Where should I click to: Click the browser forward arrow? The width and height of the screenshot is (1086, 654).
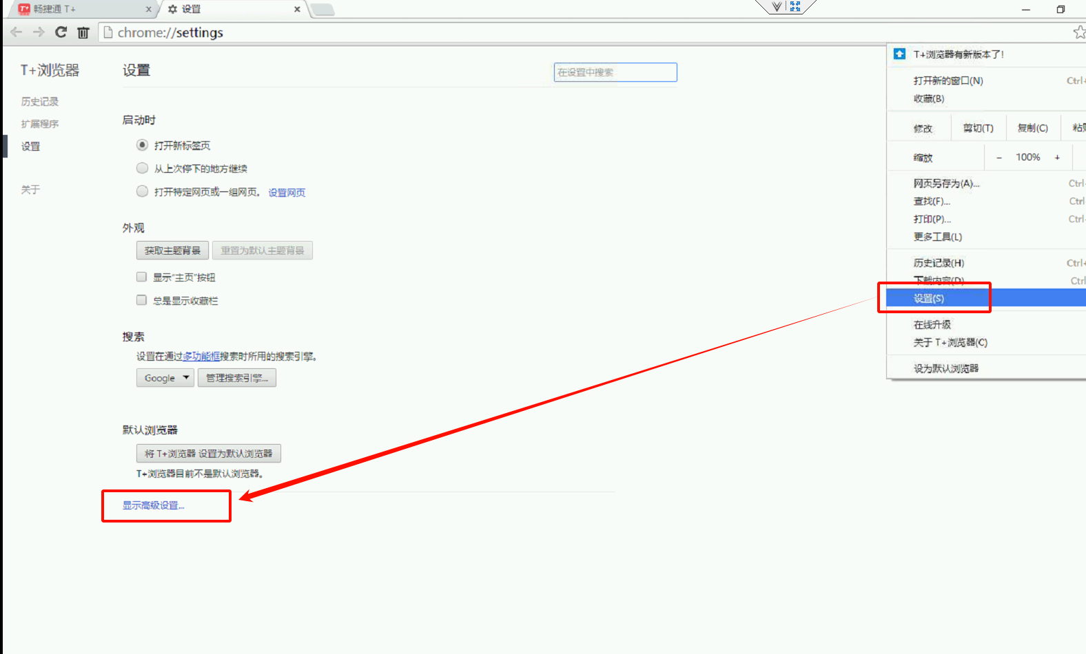pyautogui.click(x=39, y=32)
